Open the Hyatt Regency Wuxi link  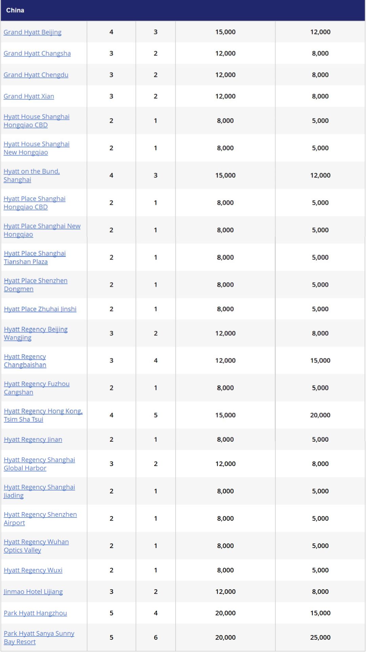33,570
